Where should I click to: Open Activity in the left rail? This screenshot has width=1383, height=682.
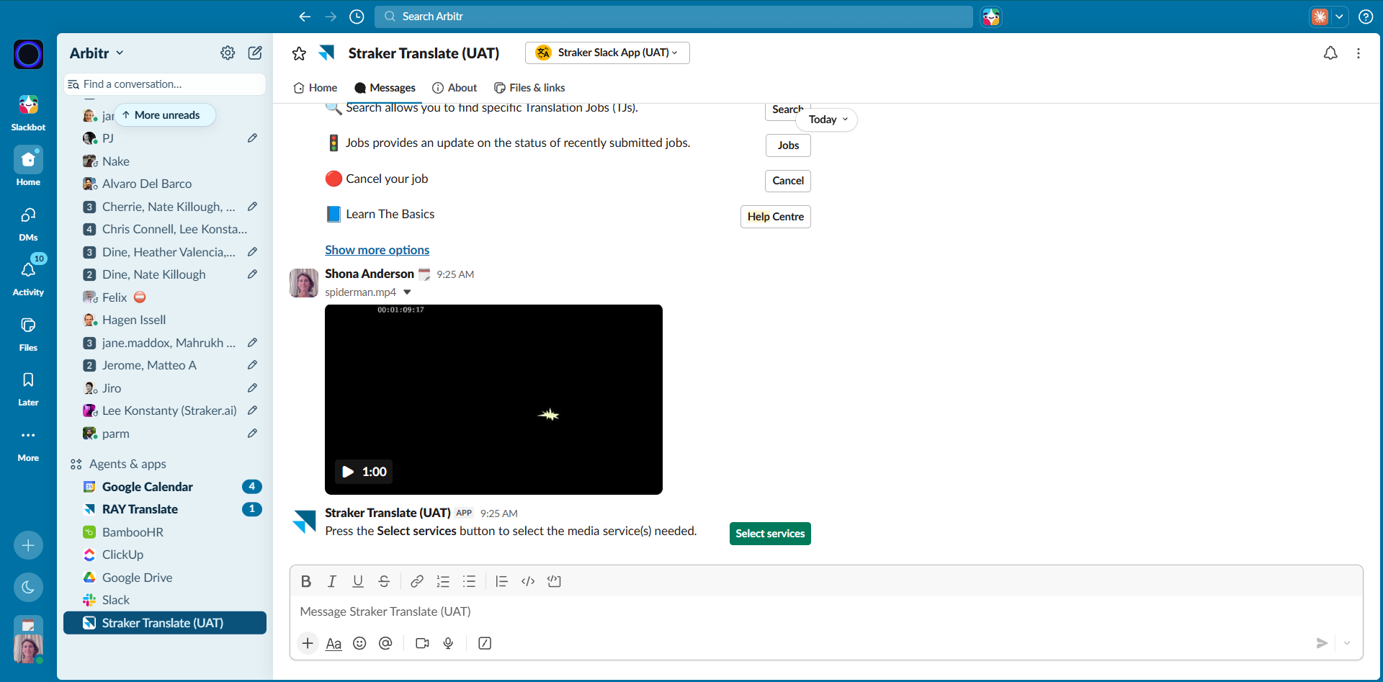point(28,277)
